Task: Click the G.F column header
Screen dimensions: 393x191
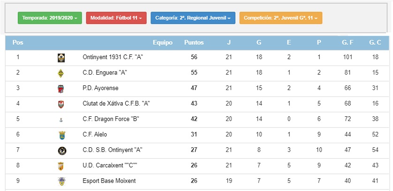Action: (x=348, y=43)
